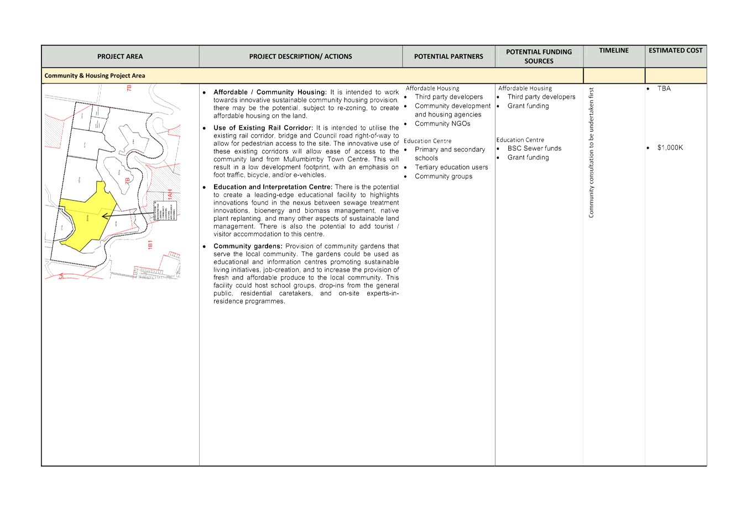Click the Affordable / Community Housing bold heading
This screenshot has height=523, width=741.
click(x=269, y=92)
